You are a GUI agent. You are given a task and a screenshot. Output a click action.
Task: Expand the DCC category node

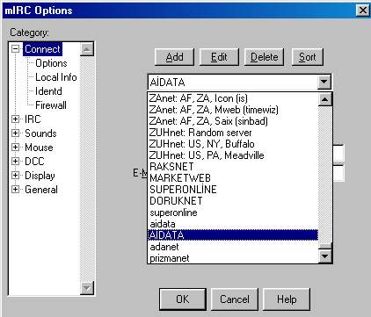pyautogui.click(x=15, y=162)
